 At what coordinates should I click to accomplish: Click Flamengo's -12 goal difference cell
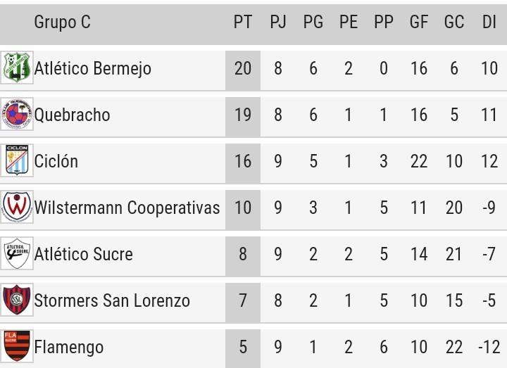click(489, 347)
